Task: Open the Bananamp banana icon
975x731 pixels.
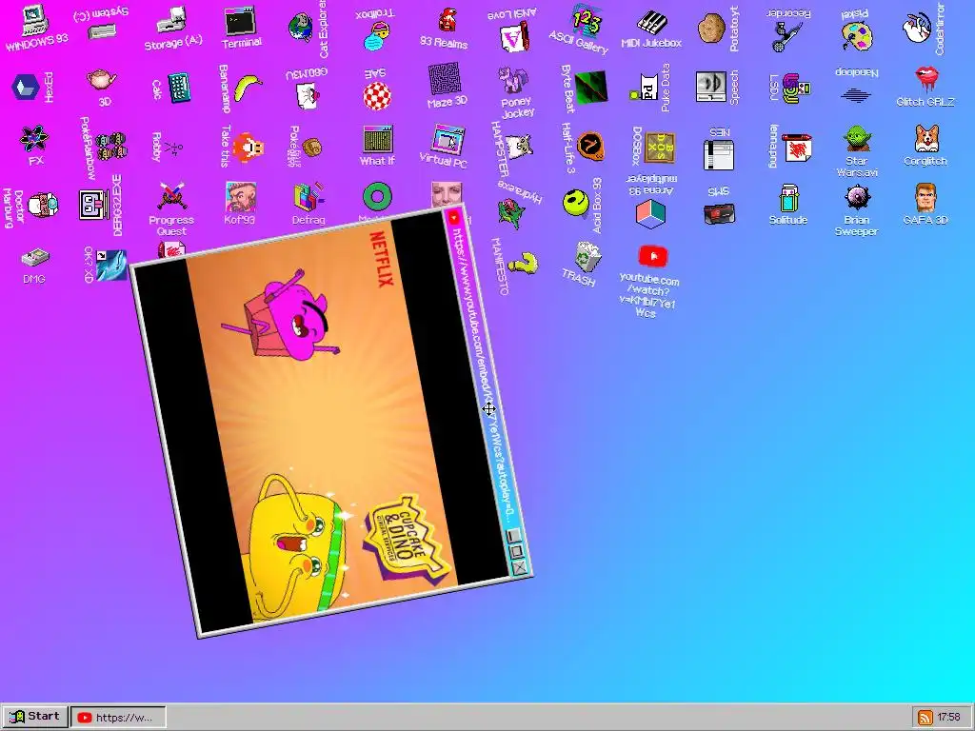Action: click(x=248, y=88)
